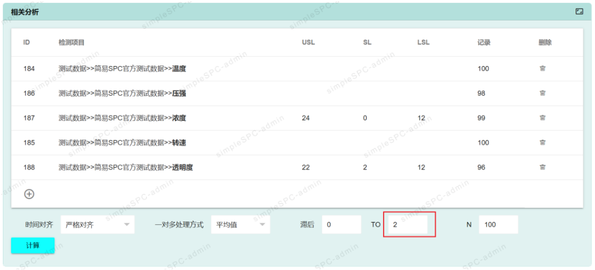Click the TO input field
The height and width of the screenshot is (270, 595).
[409, 224]
